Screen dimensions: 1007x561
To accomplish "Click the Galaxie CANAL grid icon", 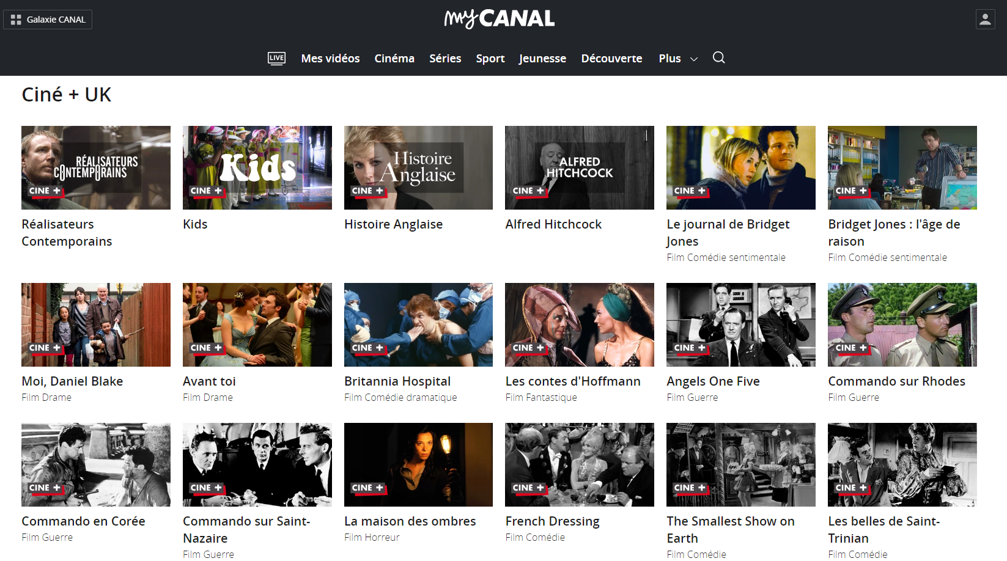I will point(16,20).
